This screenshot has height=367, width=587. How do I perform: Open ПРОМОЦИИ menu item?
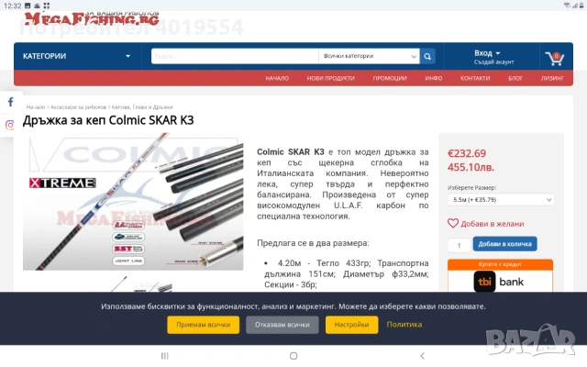click(x=389, y=78)
